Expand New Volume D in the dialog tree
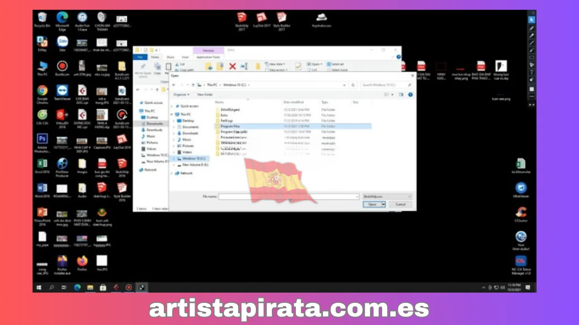Screen dimensions: 579x325 click(174, 165)
